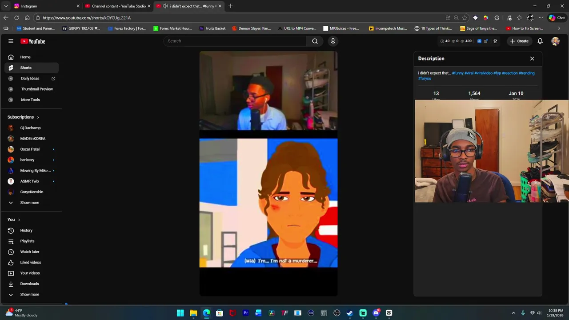Go back with browser back arrow
569x320 pixels.
pyautogui.click(x=6, y=18)
